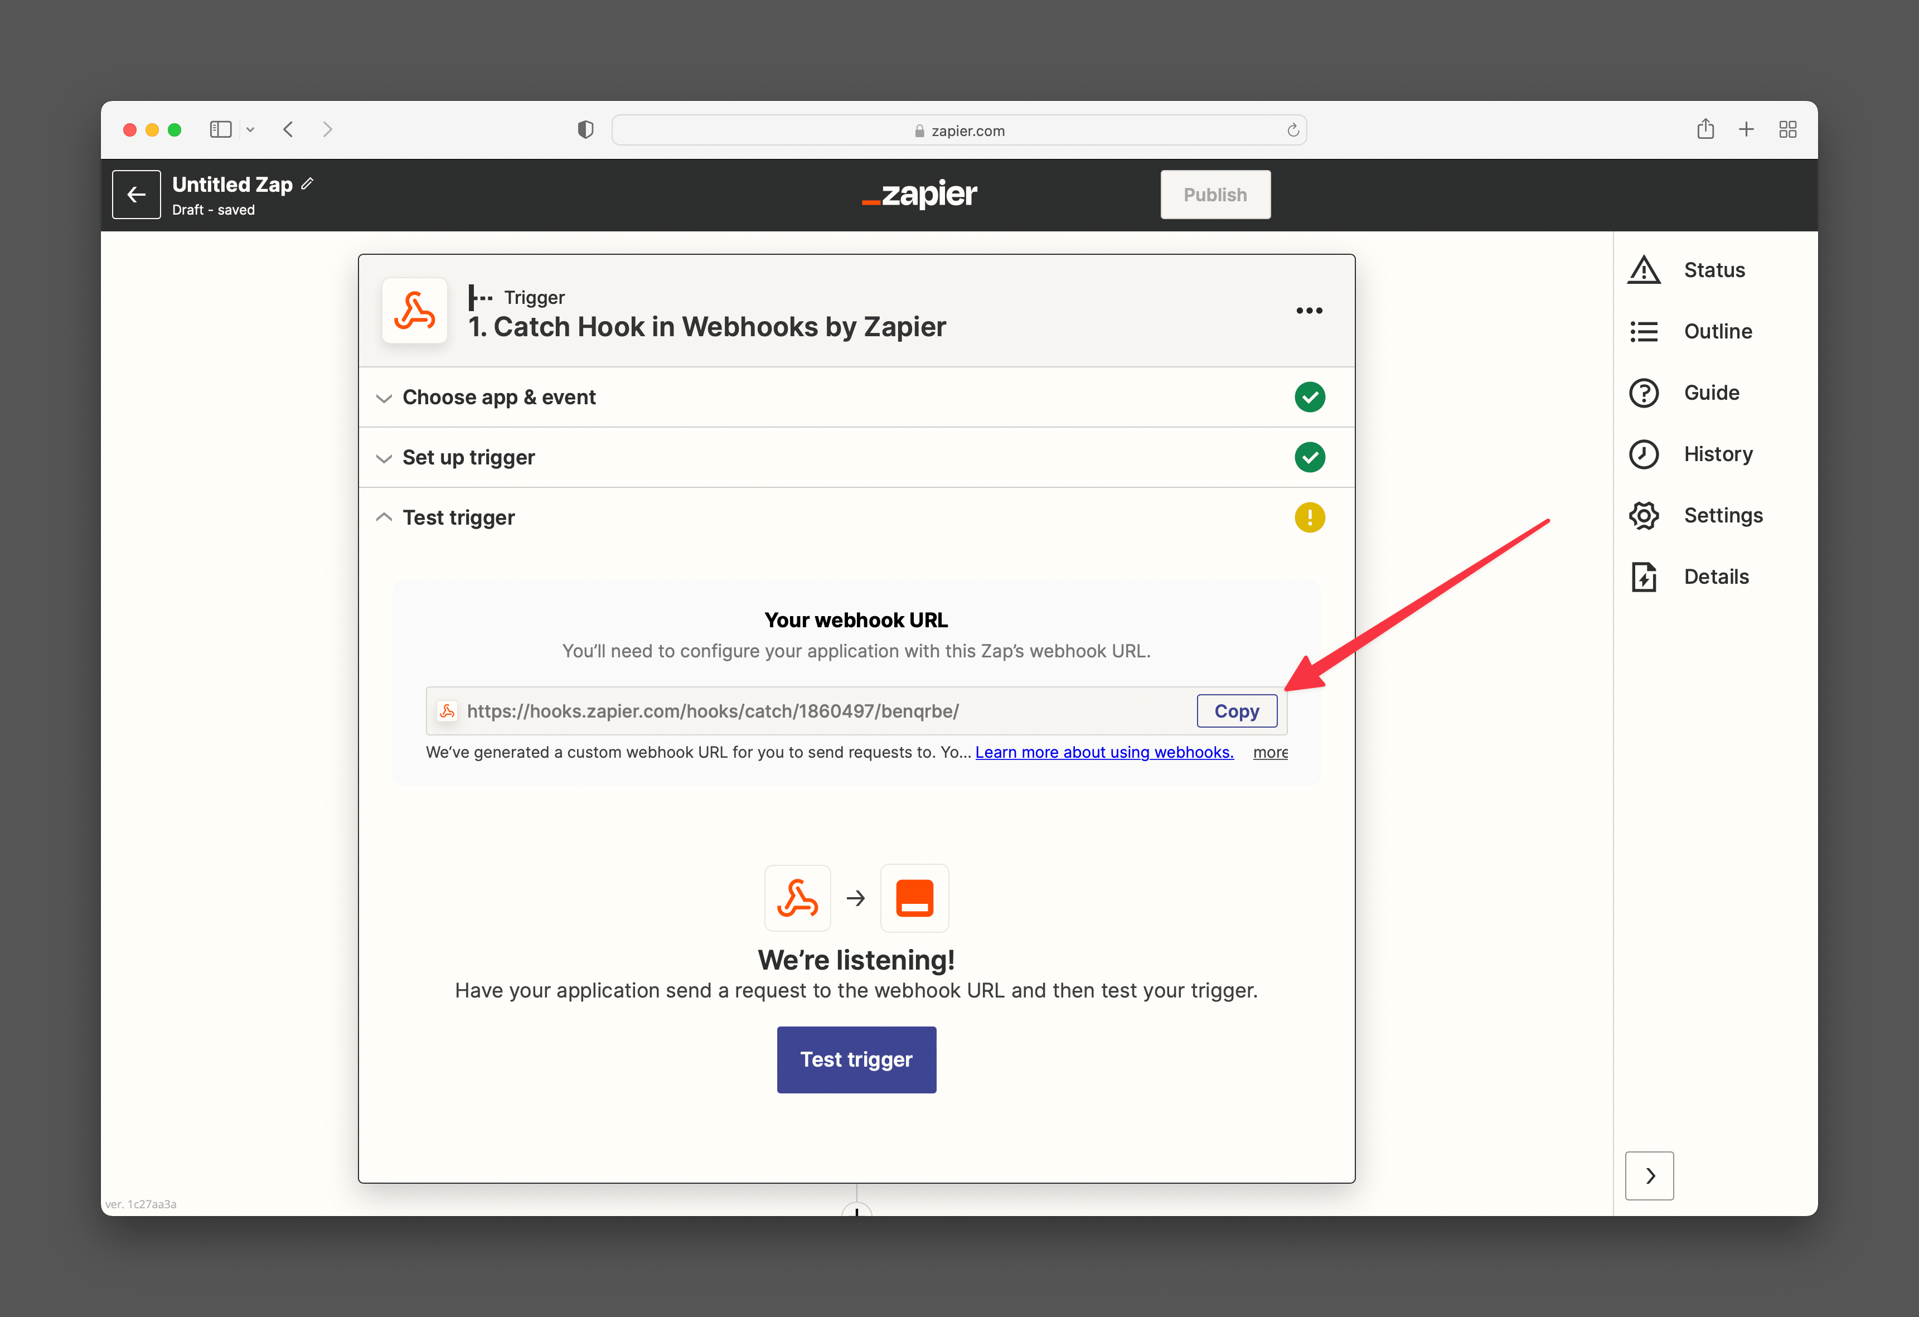Open the Status panel
This screenshot has height=1317, width=1919.
pos(1715,268)
